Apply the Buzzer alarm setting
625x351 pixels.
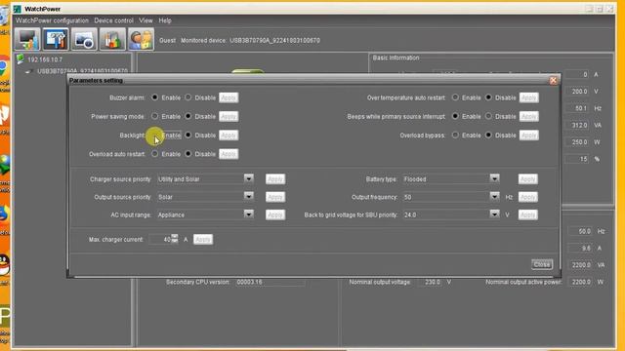(x=229, y=97)
